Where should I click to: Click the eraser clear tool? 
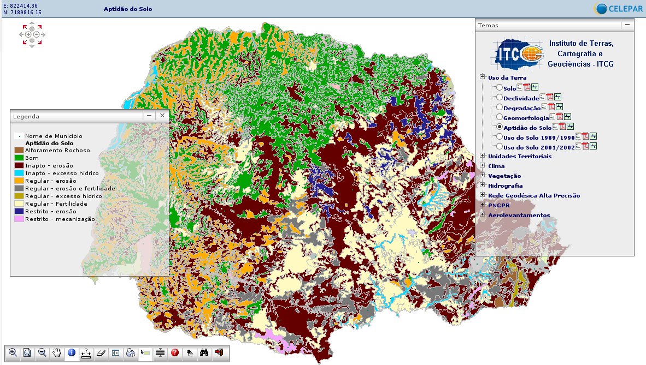click(x=101, y=352)
